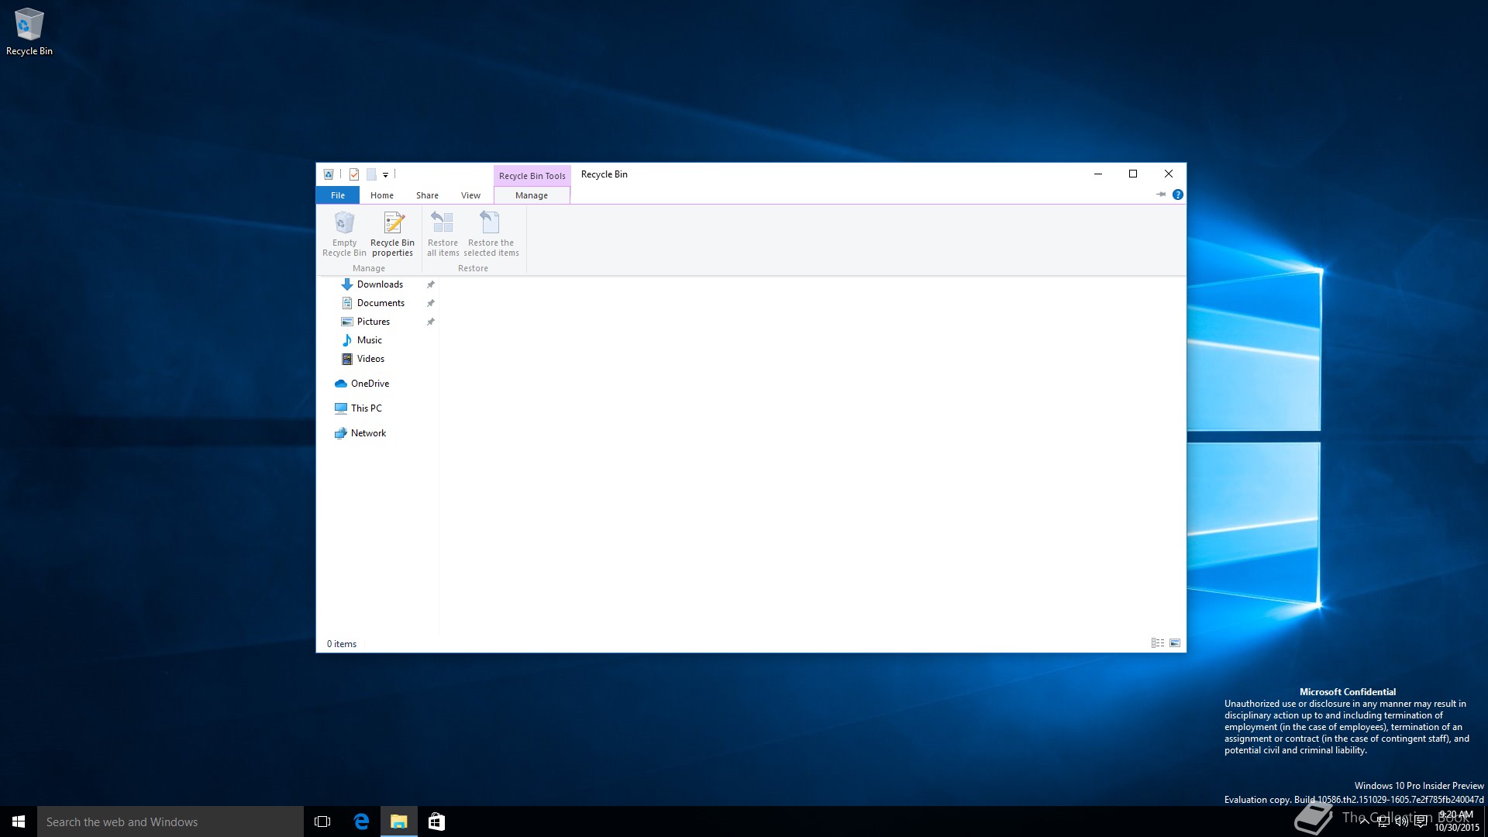Image resolution: width=1488 pixels, height=837 pixels.
Task: Click the pin icon next to Documents
Action: 431,303
